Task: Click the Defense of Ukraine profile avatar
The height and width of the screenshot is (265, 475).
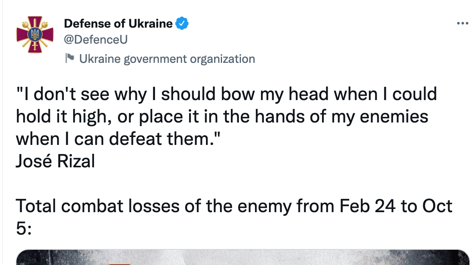Action: pyautogui.click(x=34, y=35)
